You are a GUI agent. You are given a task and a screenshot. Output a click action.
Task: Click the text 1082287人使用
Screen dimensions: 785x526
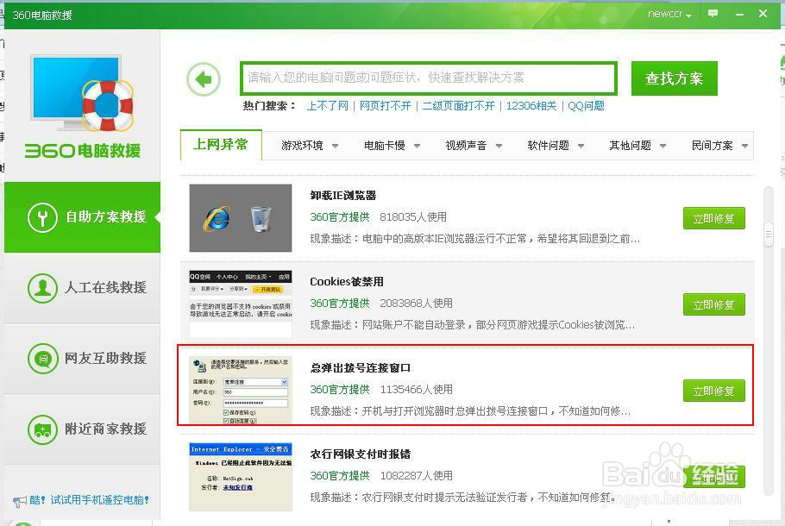416,475
